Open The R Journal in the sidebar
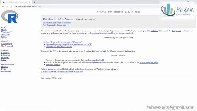 click(7, 46)
